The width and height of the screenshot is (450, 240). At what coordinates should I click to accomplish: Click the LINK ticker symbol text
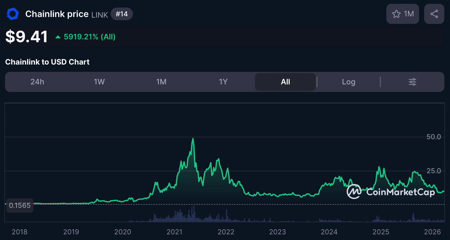[100, 15]
